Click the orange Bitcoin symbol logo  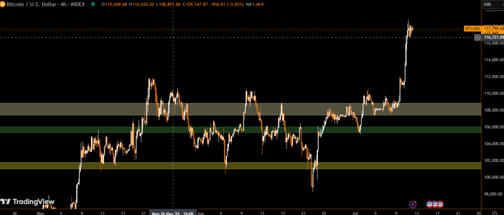coord(3,4)
